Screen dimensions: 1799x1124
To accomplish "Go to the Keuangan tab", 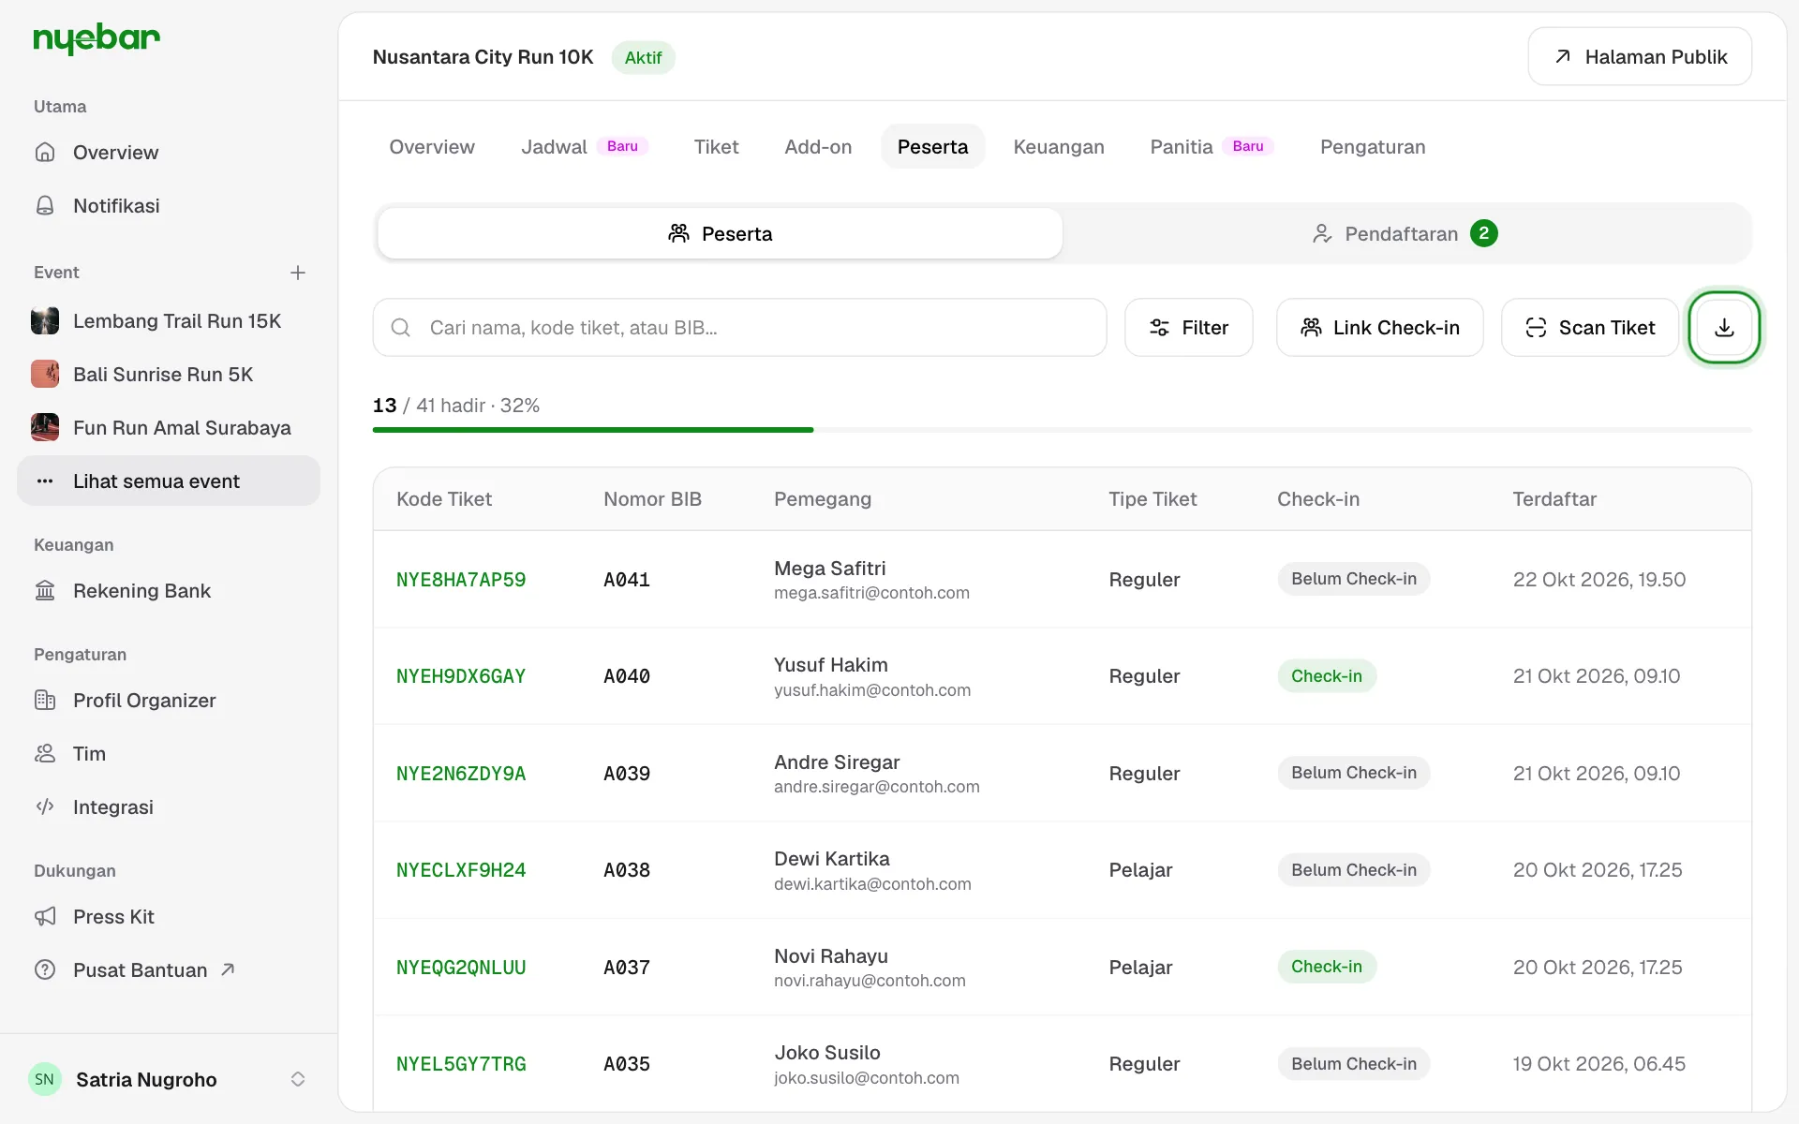I will 1059,147.
